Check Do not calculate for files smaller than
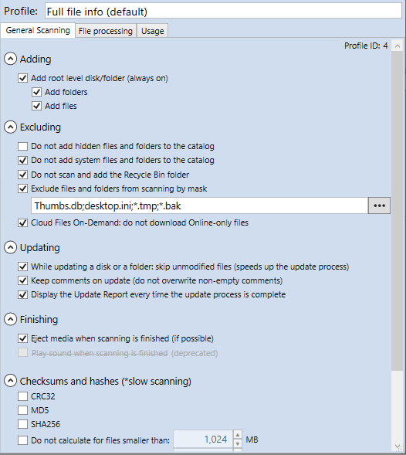 click(22, 440)
